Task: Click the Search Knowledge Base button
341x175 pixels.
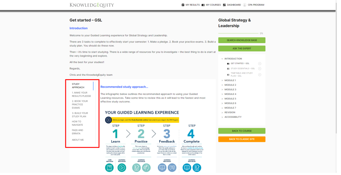Action: pos(242,40)
